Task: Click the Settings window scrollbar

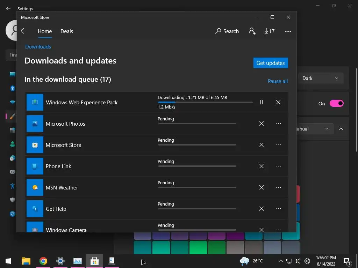Action: 356,110
